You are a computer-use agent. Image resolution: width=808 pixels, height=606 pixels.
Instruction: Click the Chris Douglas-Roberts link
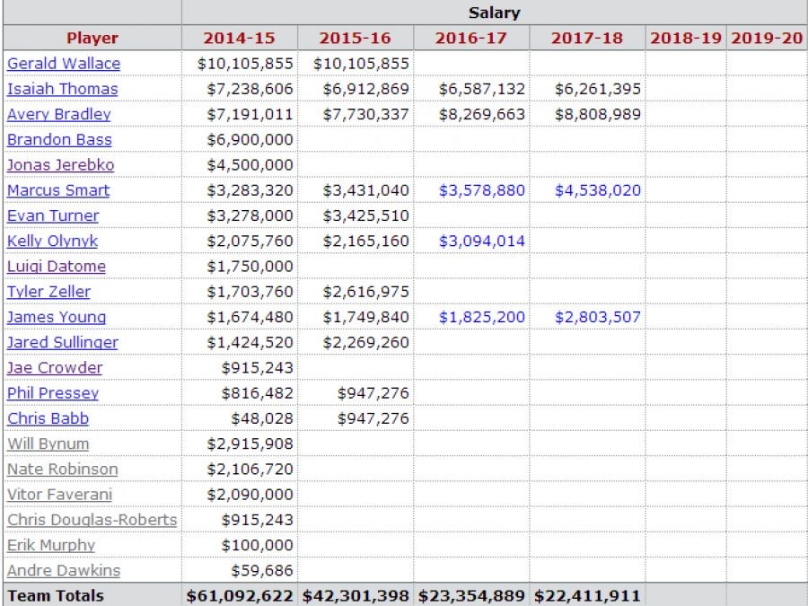tap(92, 520)
